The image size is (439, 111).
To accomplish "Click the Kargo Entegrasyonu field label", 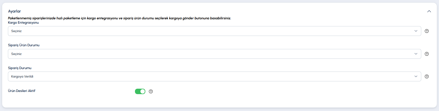I will (x=23, y=23).
